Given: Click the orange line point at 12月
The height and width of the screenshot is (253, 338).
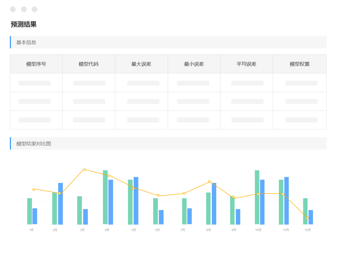Looking at the screenshot, I should coord(307,218).
